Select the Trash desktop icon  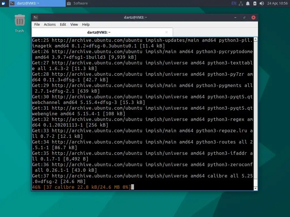coord(20,24)
